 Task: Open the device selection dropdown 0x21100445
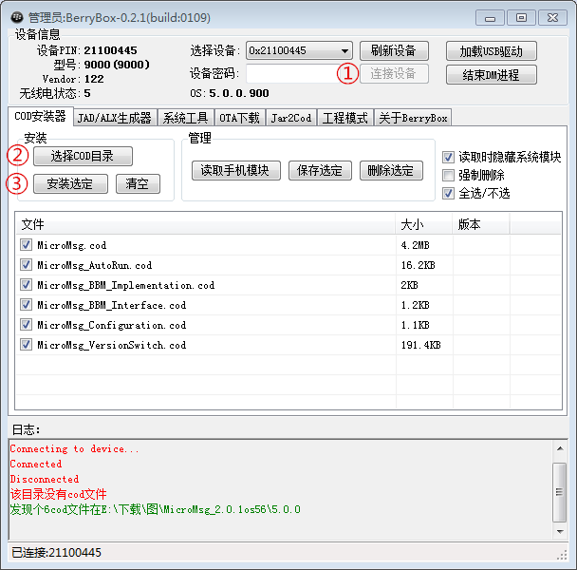tap(299, 50)
